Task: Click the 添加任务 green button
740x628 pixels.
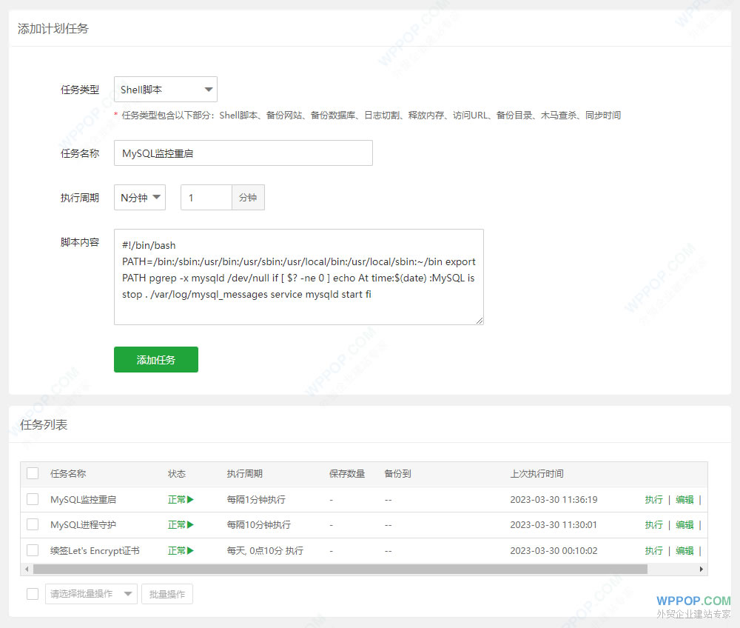Action: point(155,359)
